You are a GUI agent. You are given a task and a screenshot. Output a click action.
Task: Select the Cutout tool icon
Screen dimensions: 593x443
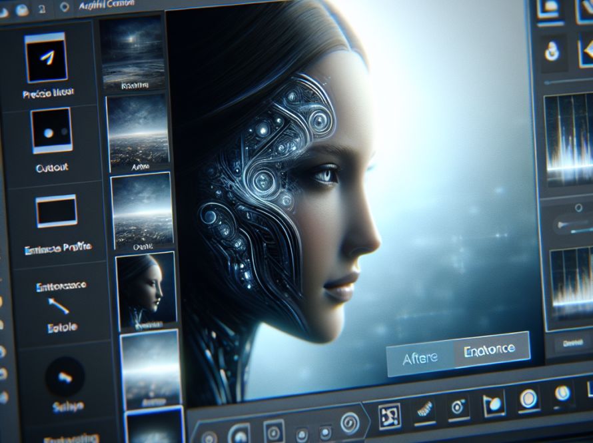(x=51, y=131)
